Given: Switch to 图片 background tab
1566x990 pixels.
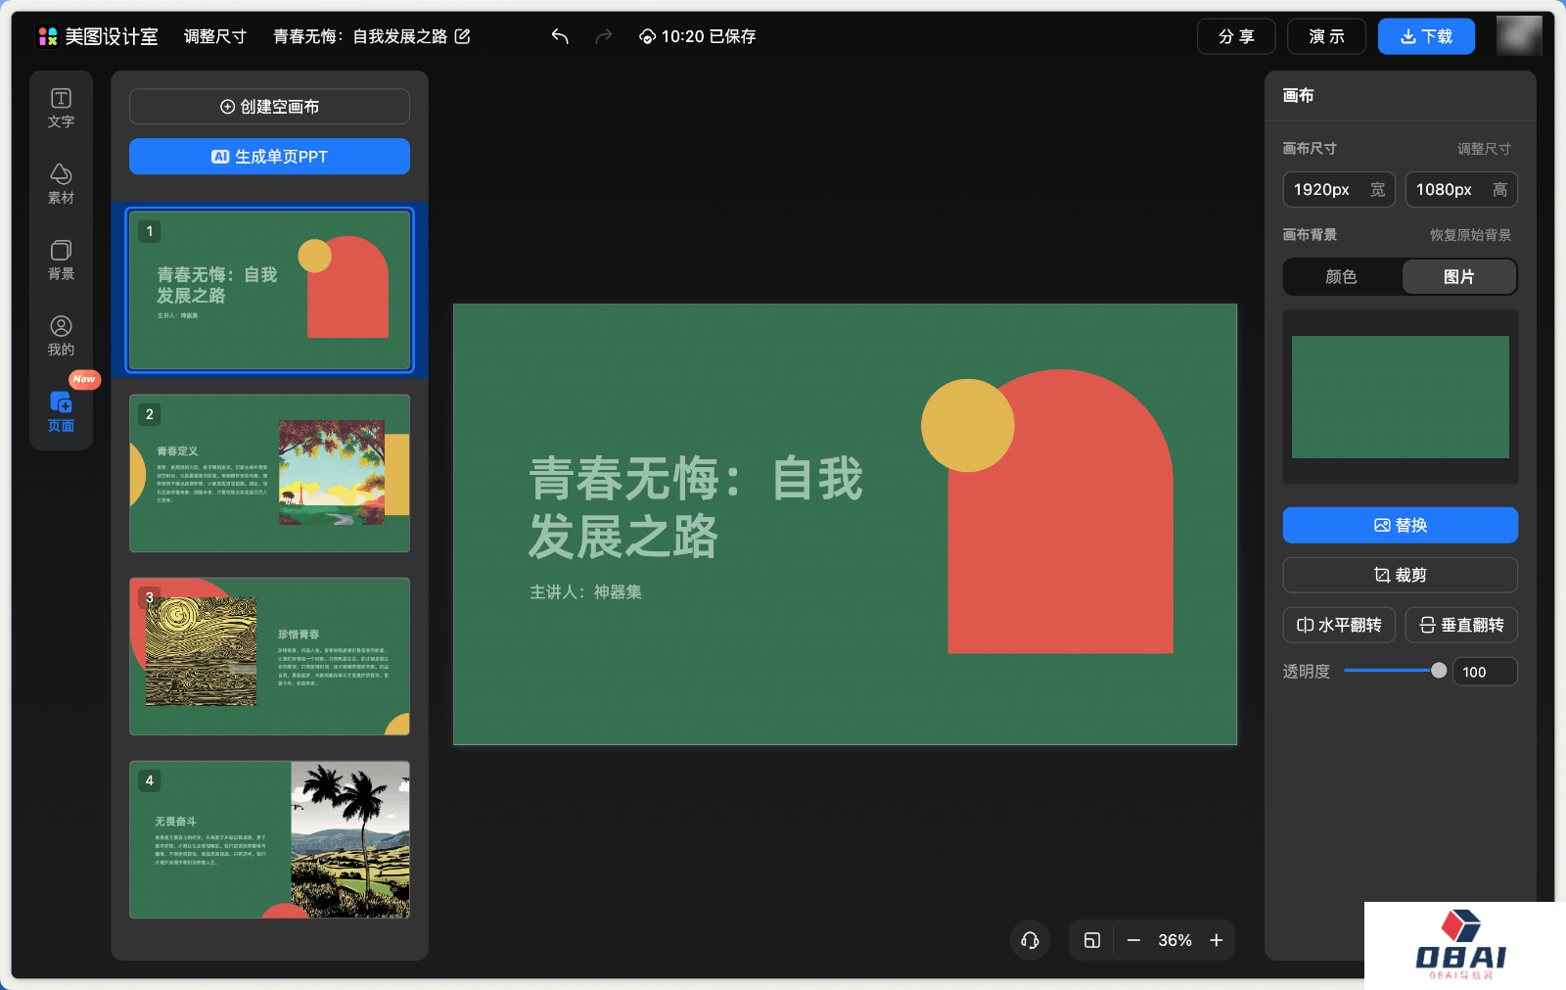Looking at the screenshot, I should 1459,277.
